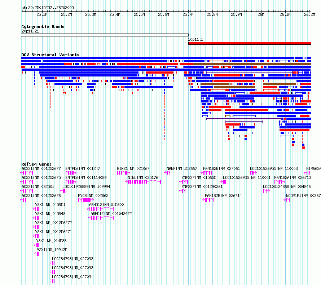Click the red 20p11.1 cytogenetic band
Viewport: 321px width, 285px height.
(x=250, y=43)
